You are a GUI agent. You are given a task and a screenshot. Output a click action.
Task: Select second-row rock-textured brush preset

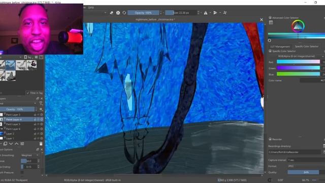(11, 76)
